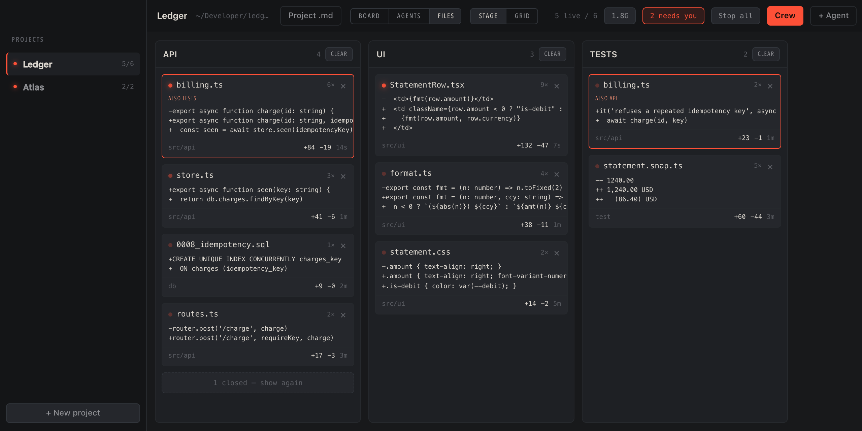Click the .is-debit color diff line
The width and height of the screenshot is (862, 431).
(x=449, y=286)
